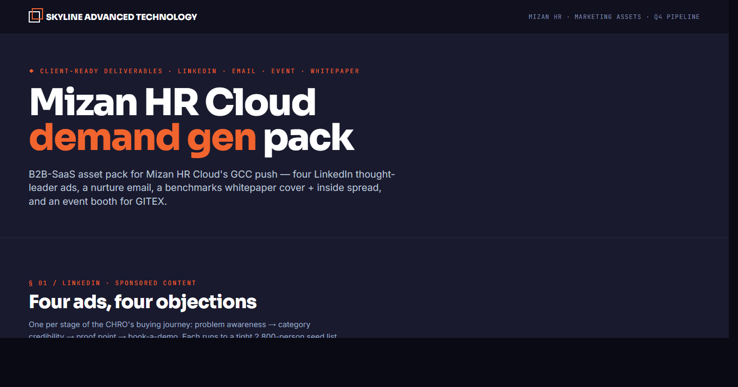Click the Skyline overlapping-squares logo icon
The height and width of the screenshot is (387, 738).
[36, 15]
